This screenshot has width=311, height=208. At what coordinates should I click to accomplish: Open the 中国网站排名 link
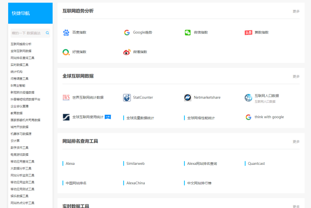tap(76, 183)
